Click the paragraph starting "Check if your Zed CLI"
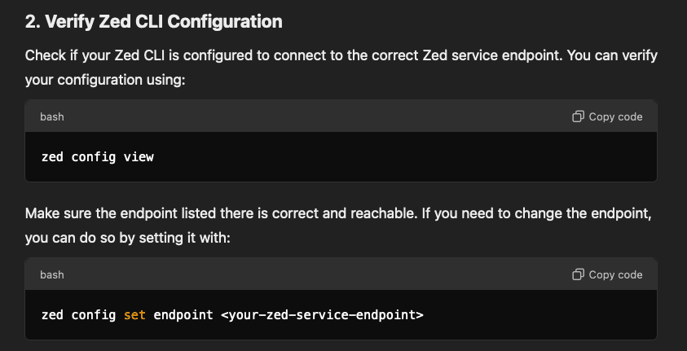Viewport: 687px width, 351px height. [x=341, y=57]
